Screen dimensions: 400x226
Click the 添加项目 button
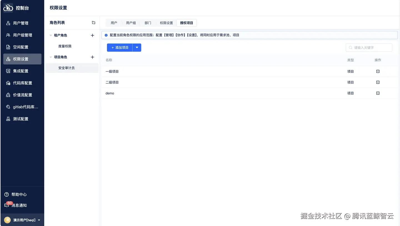point(119,47)
